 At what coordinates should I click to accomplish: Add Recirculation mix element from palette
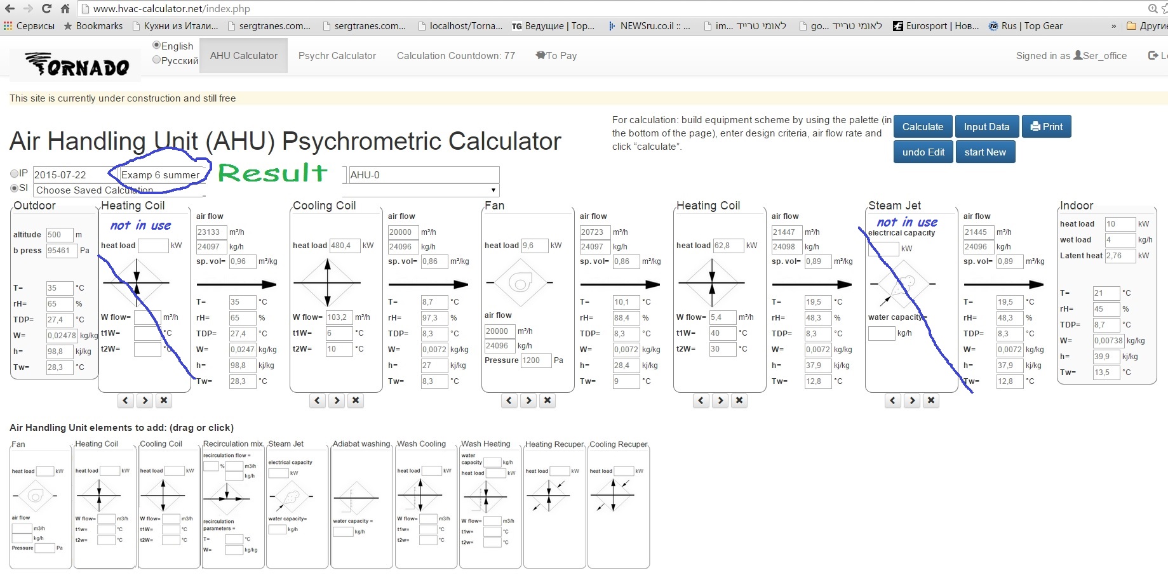(x=233, y=505)
